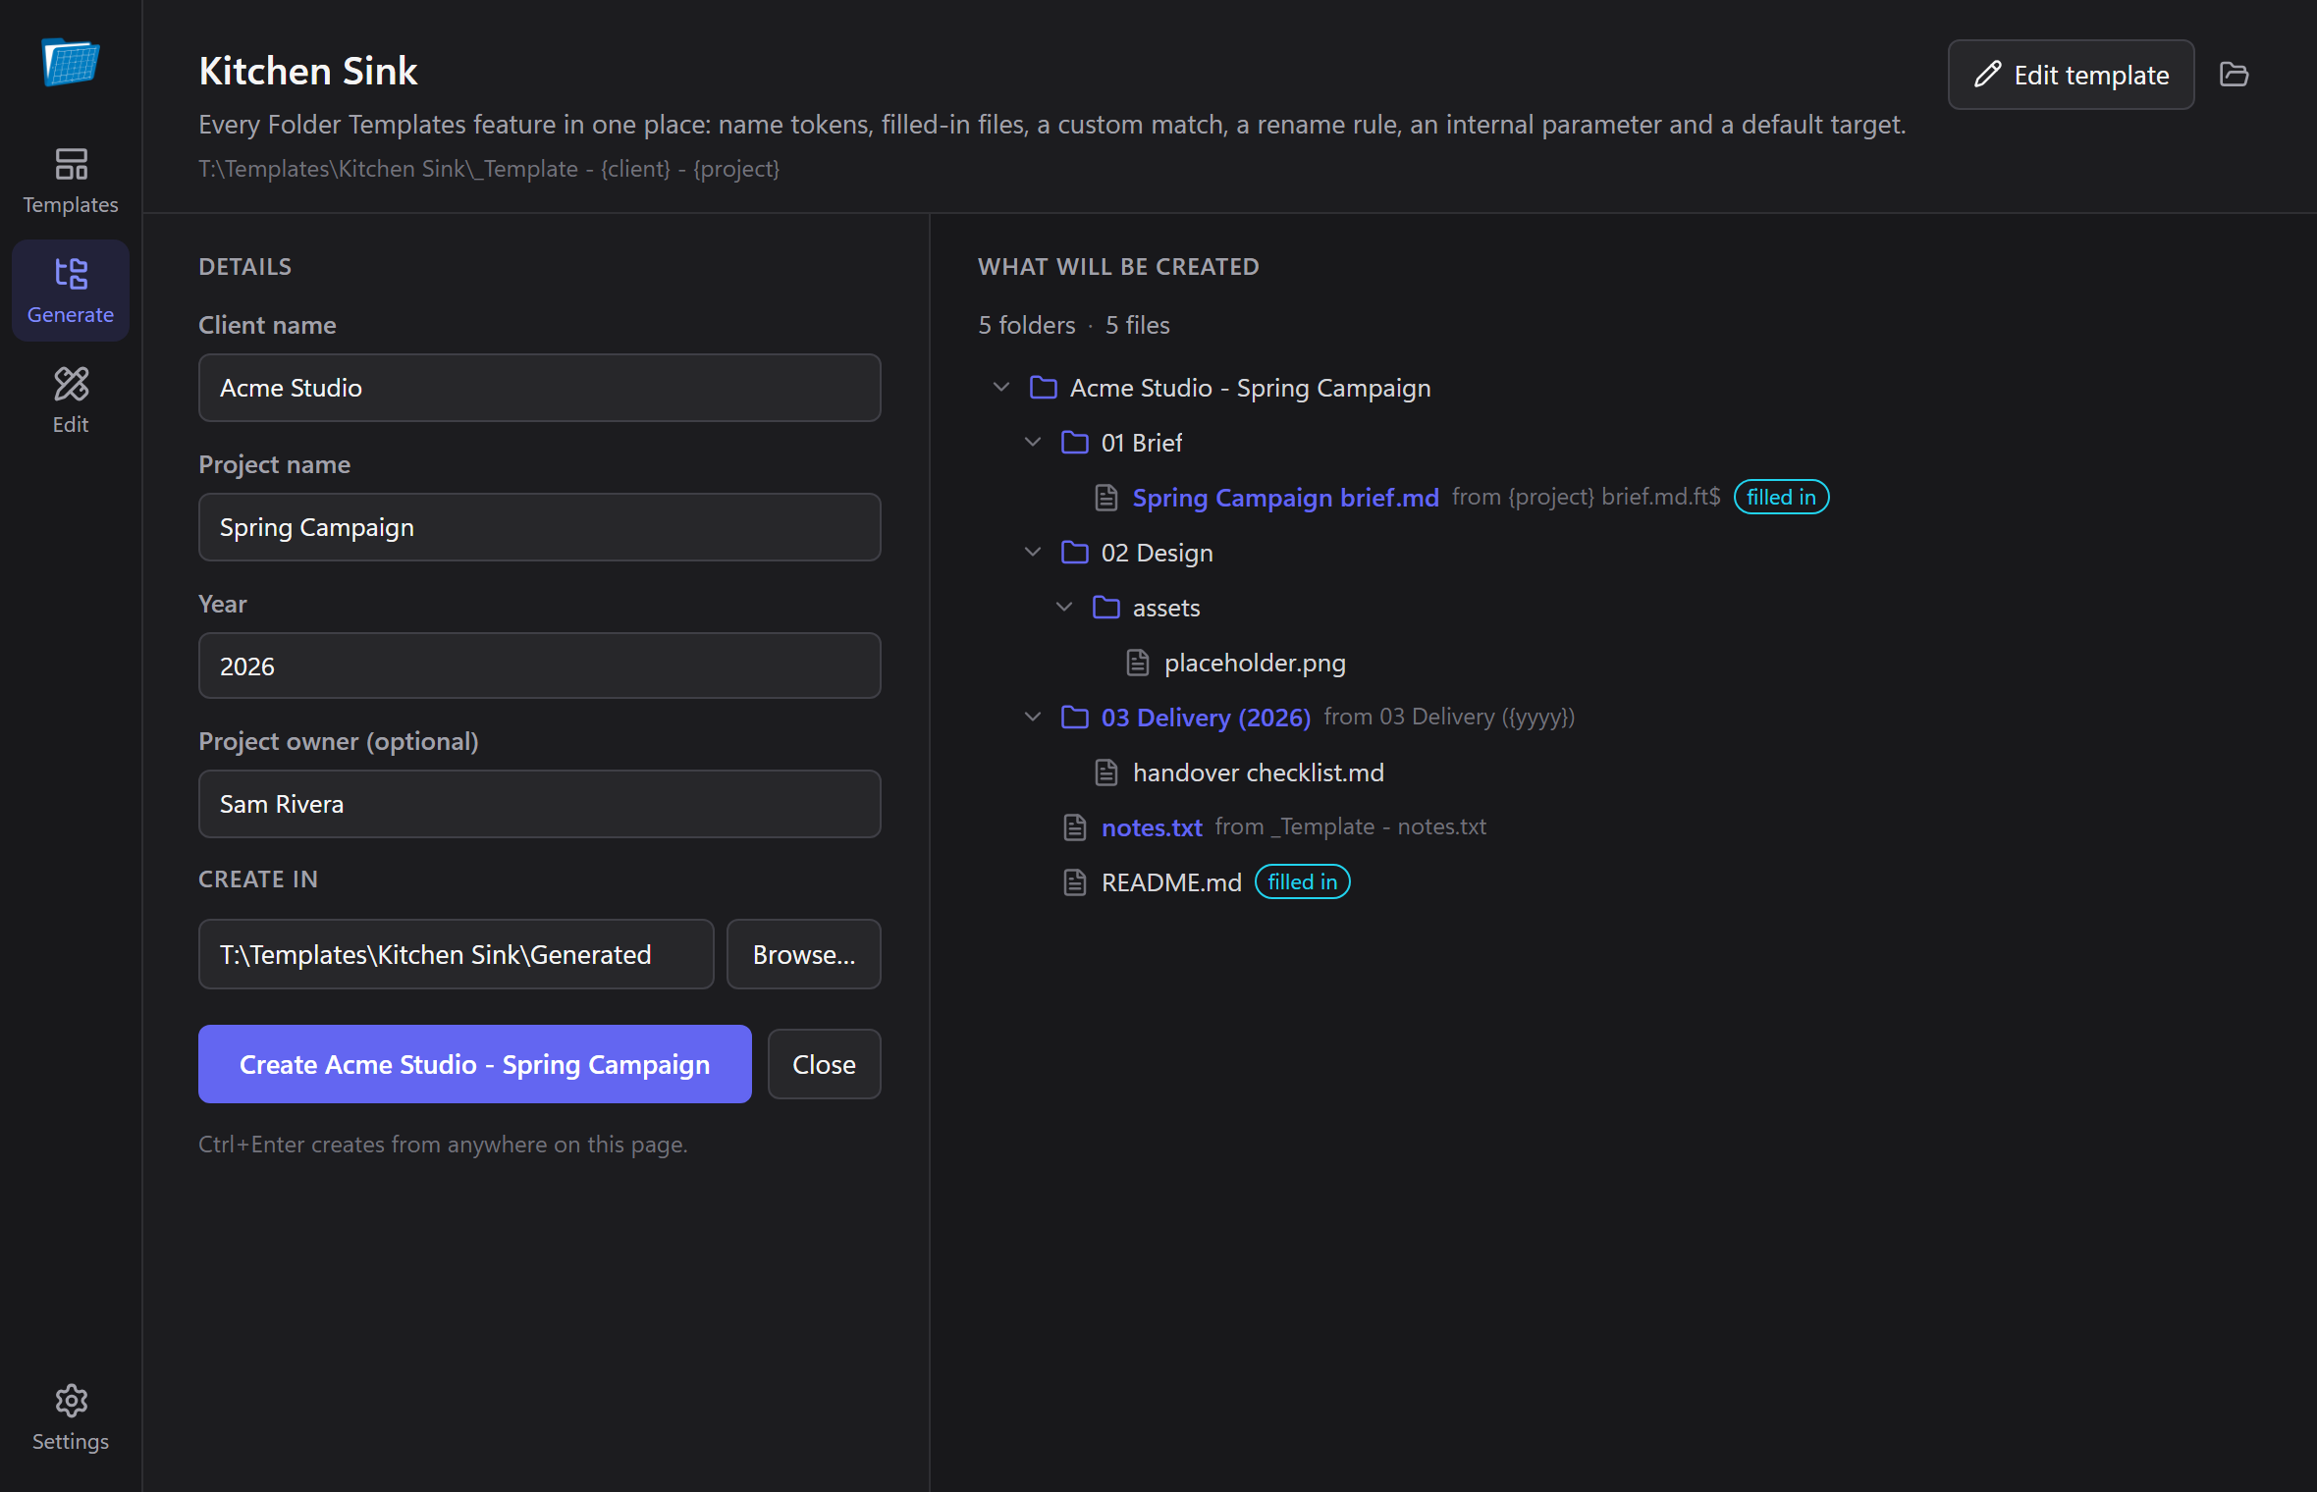Collapse the Acme Studio - Spring Campaign root folder
The image size is (2317, 1492).
pos(1000,388)
